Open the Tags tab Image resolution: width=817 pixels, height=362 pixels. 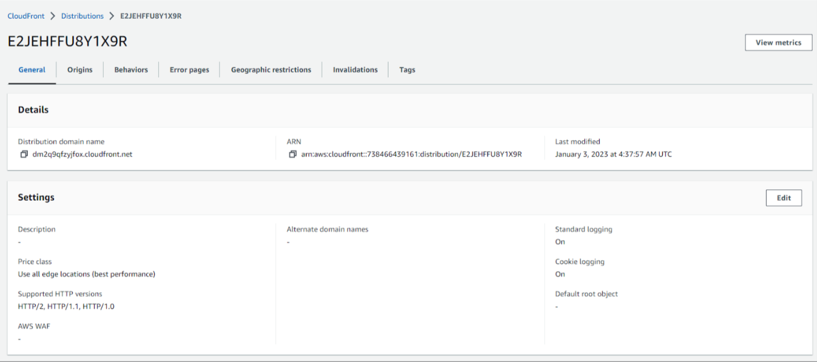click(407, 69)
